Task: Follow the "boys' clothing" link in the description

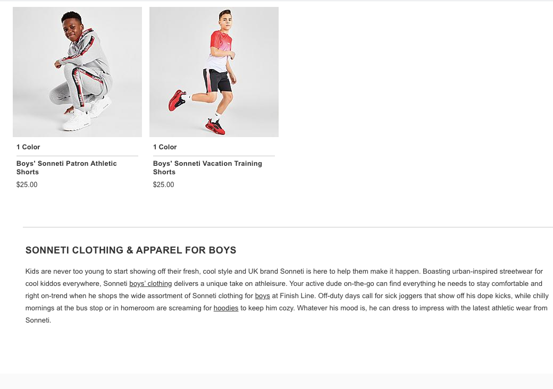Action: pos(150,284)
